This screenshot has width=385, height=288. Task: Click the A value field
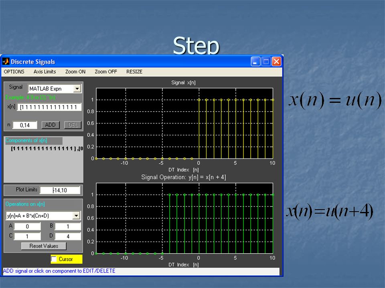click(27, 226)
